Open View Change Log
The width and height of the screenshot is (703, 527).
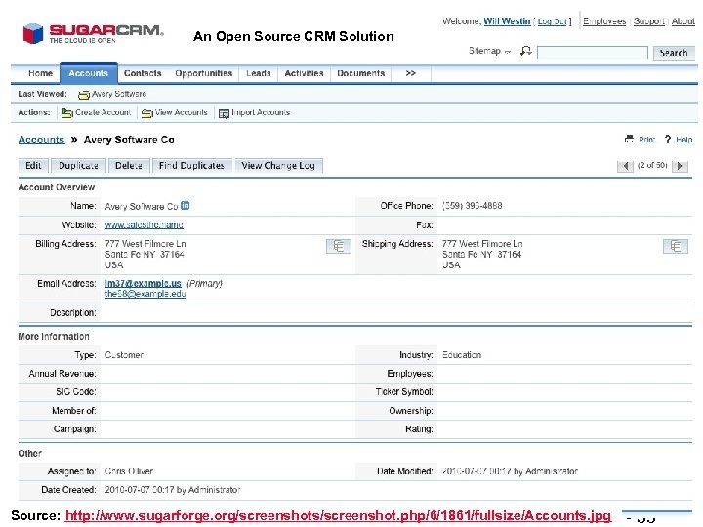tap(278, 165)
